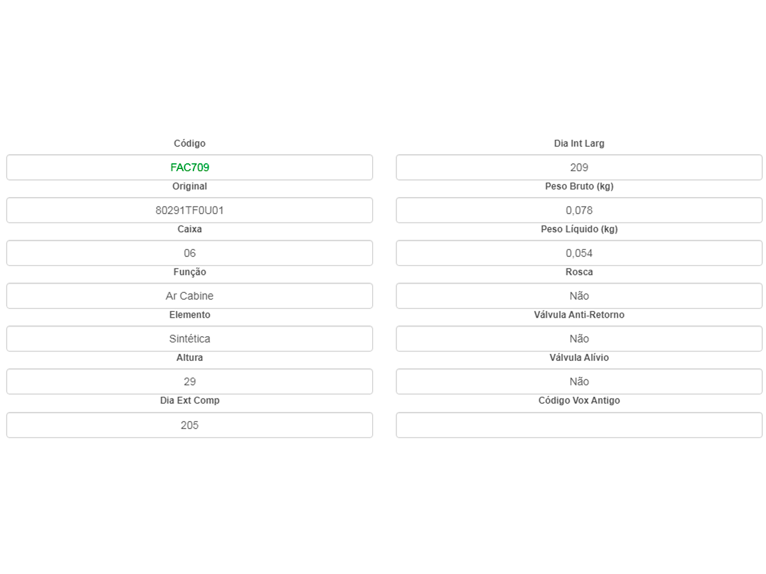Viewport: 766px width, 574px height.
Task: Focus the Dia Int Larg field showing 209
Action: click(x=579, y=168)
